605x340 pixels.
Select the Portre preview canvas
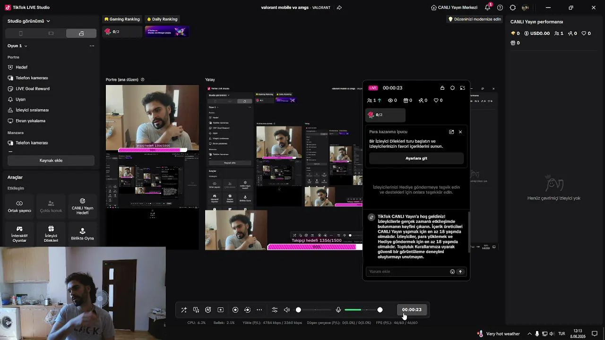152,167
